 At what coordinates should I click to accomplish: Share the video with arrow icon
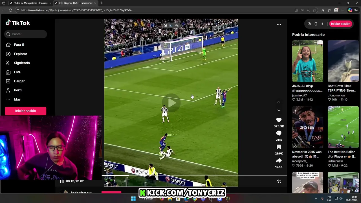pos(279,161)
